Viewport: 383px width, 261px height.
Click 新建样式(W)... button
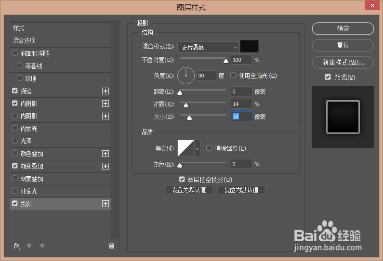[x=343, y=62]
